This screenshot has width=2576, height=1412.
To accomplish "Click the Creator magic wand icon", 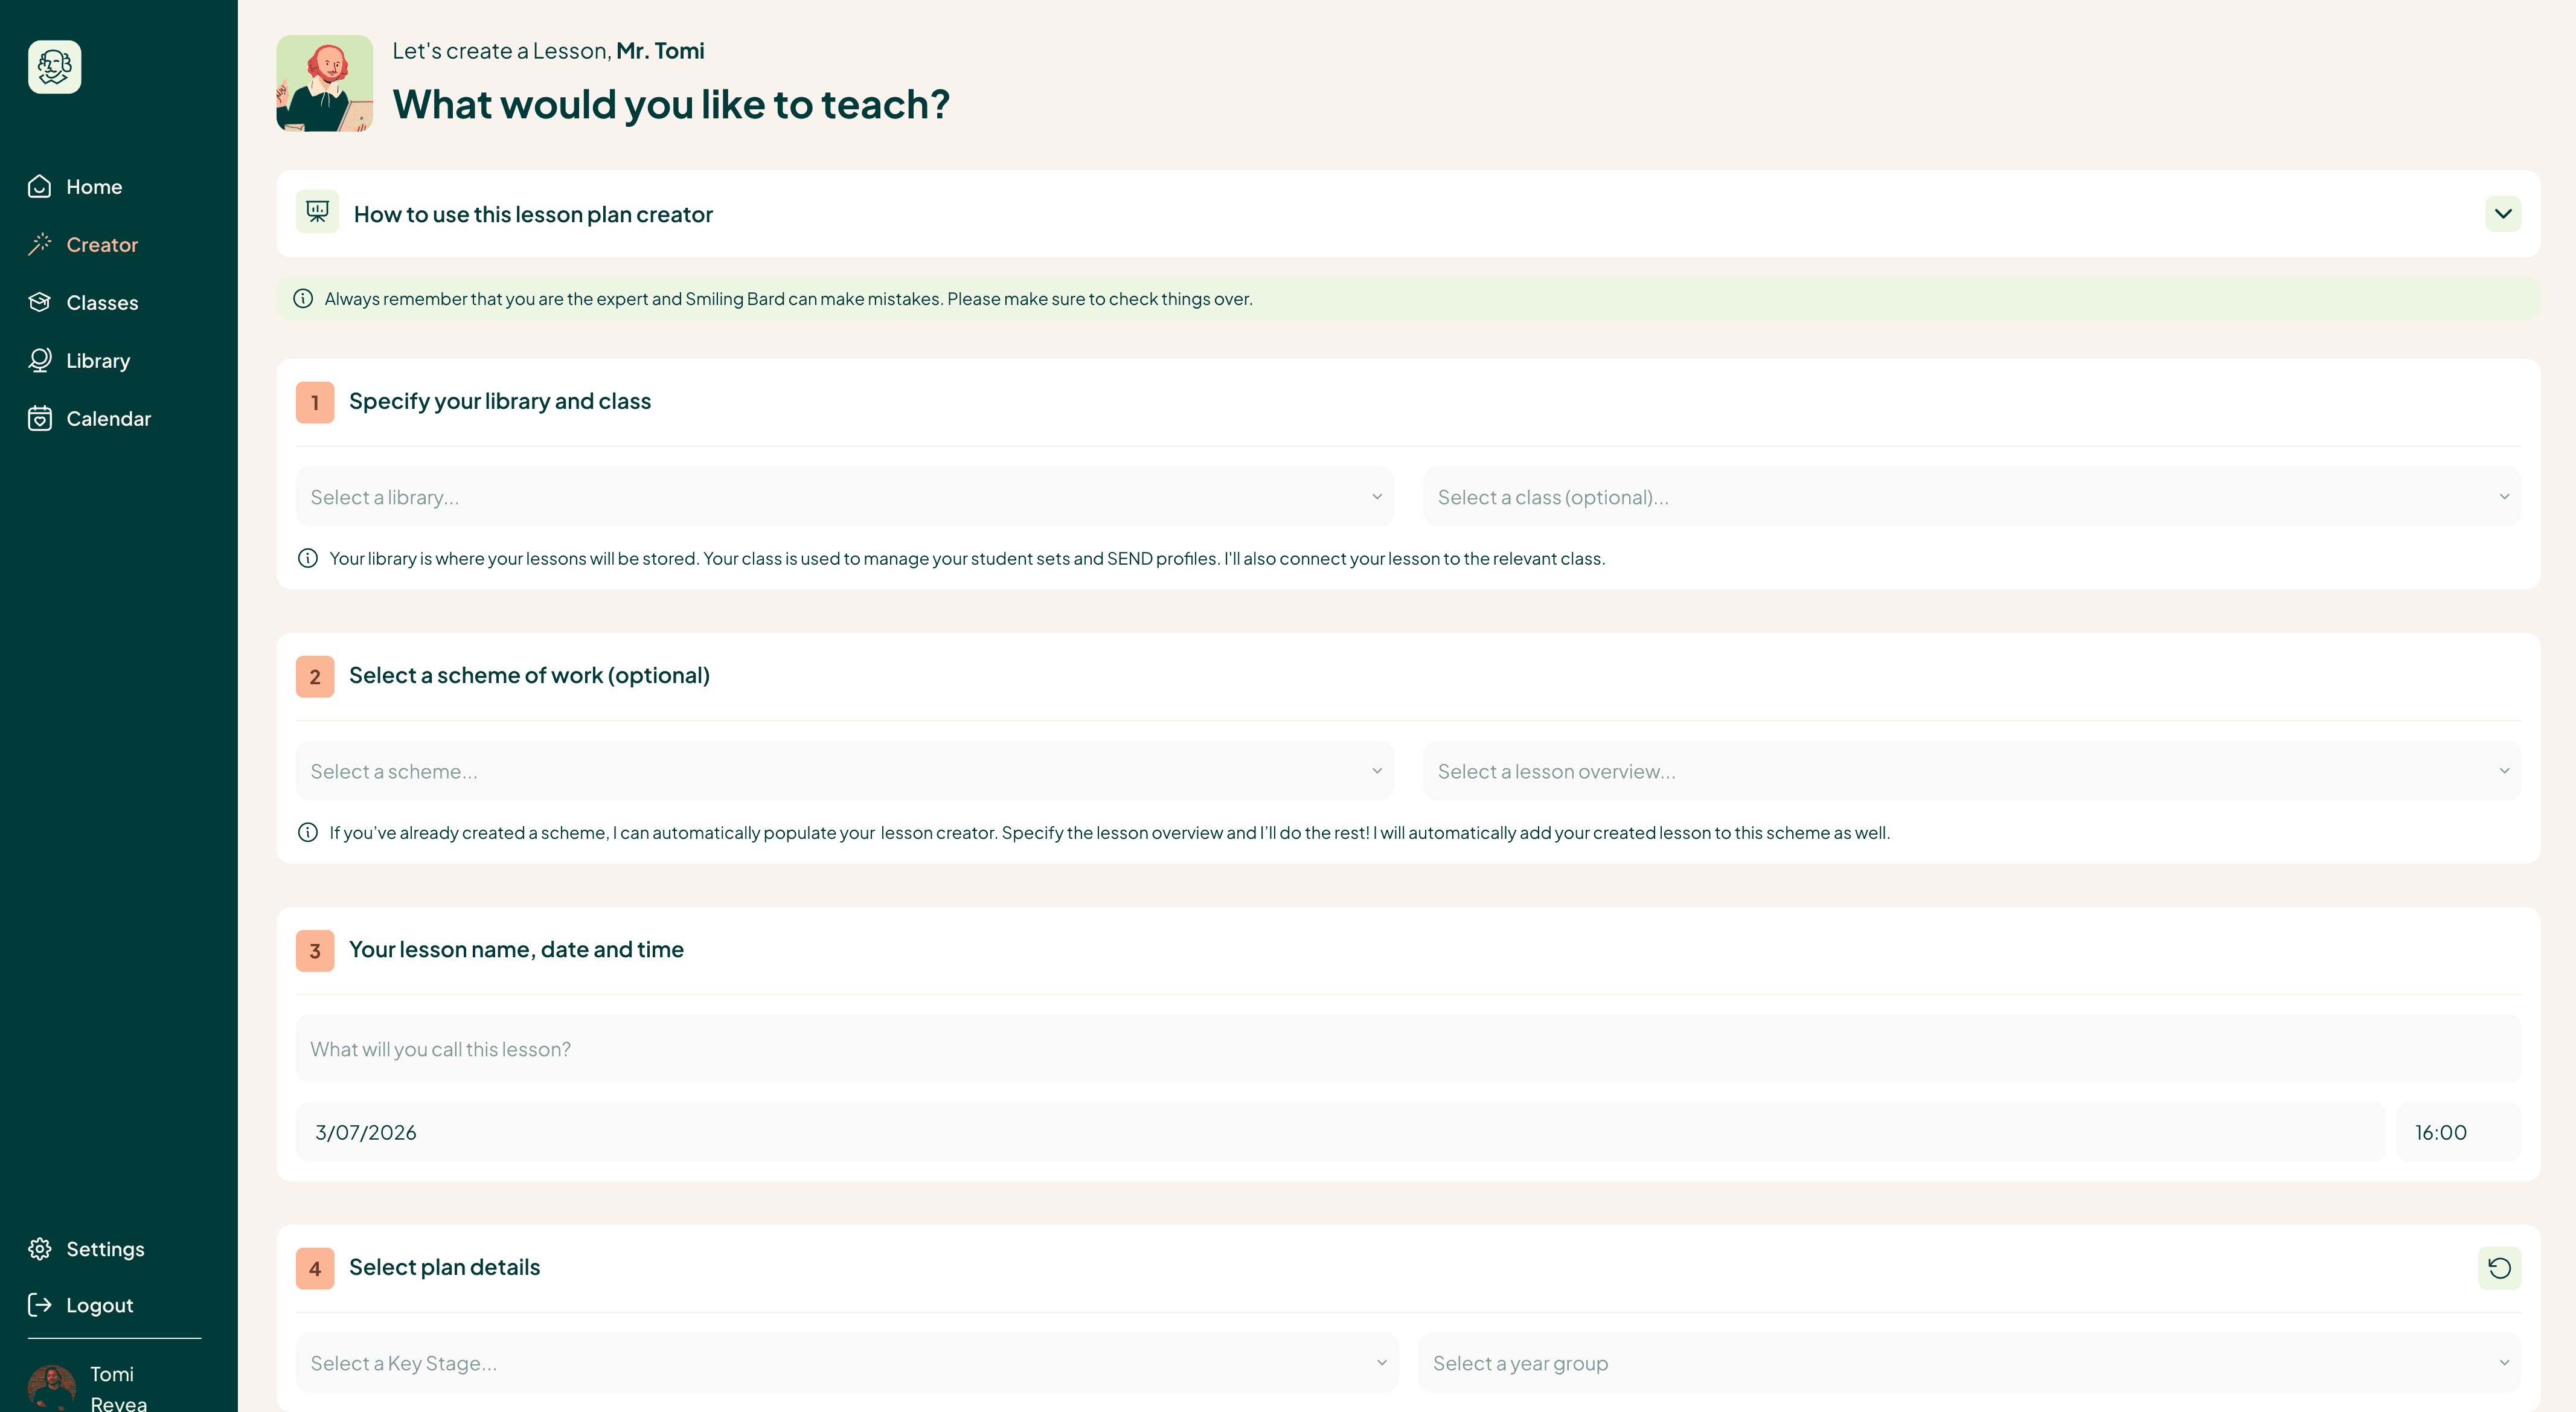I will pos(40,245).
